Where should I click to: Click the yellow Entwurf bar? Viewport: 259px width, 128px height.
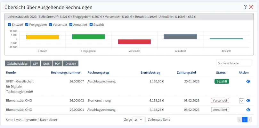(43, 37)
